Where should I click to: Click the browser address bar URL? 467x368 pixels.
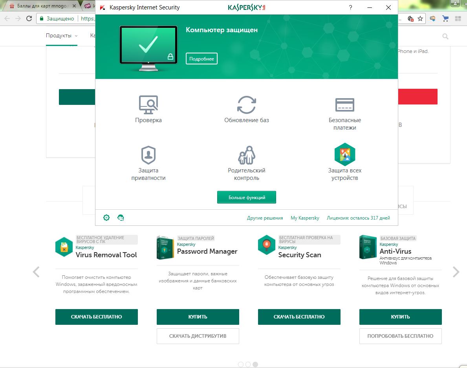88,18
